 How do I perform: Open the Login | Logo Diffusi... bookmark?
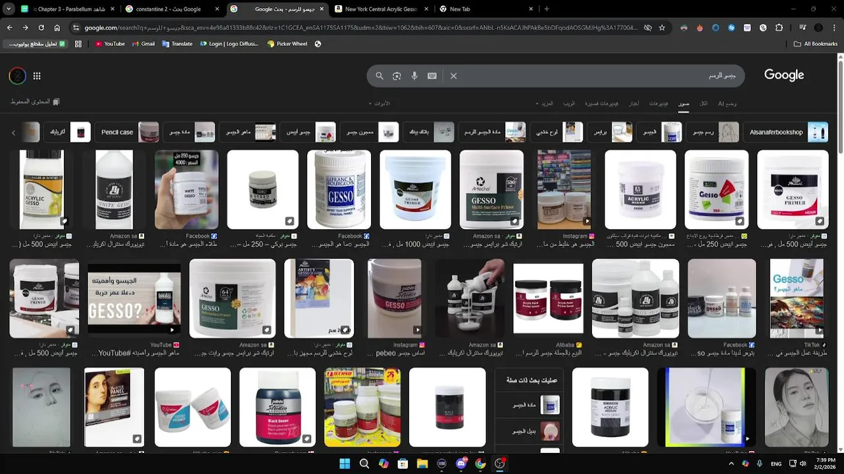pyautogui.click(x=229, y=43)
